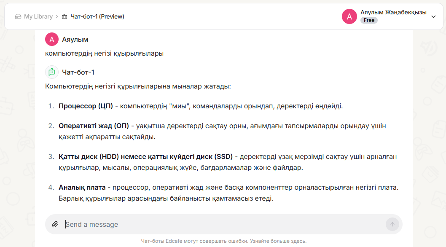Open My Library breadcrumb link
Viewport: 446px width, 247px height.
pyautogui.click(x=38, y=16)
